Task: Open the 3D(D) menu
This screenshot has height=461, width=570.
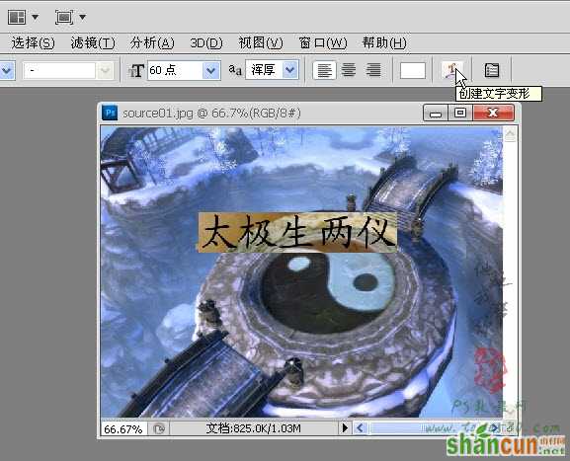Action: coord(206,42)
